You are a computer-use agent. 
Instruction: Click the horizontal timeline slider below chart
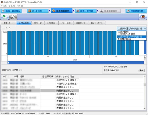[x=76, y=63]
